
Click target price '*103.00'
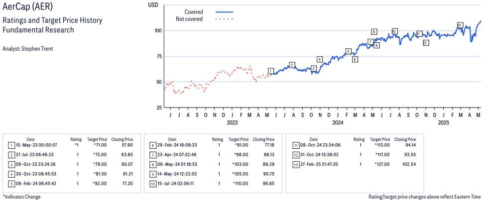pos(240,164)
